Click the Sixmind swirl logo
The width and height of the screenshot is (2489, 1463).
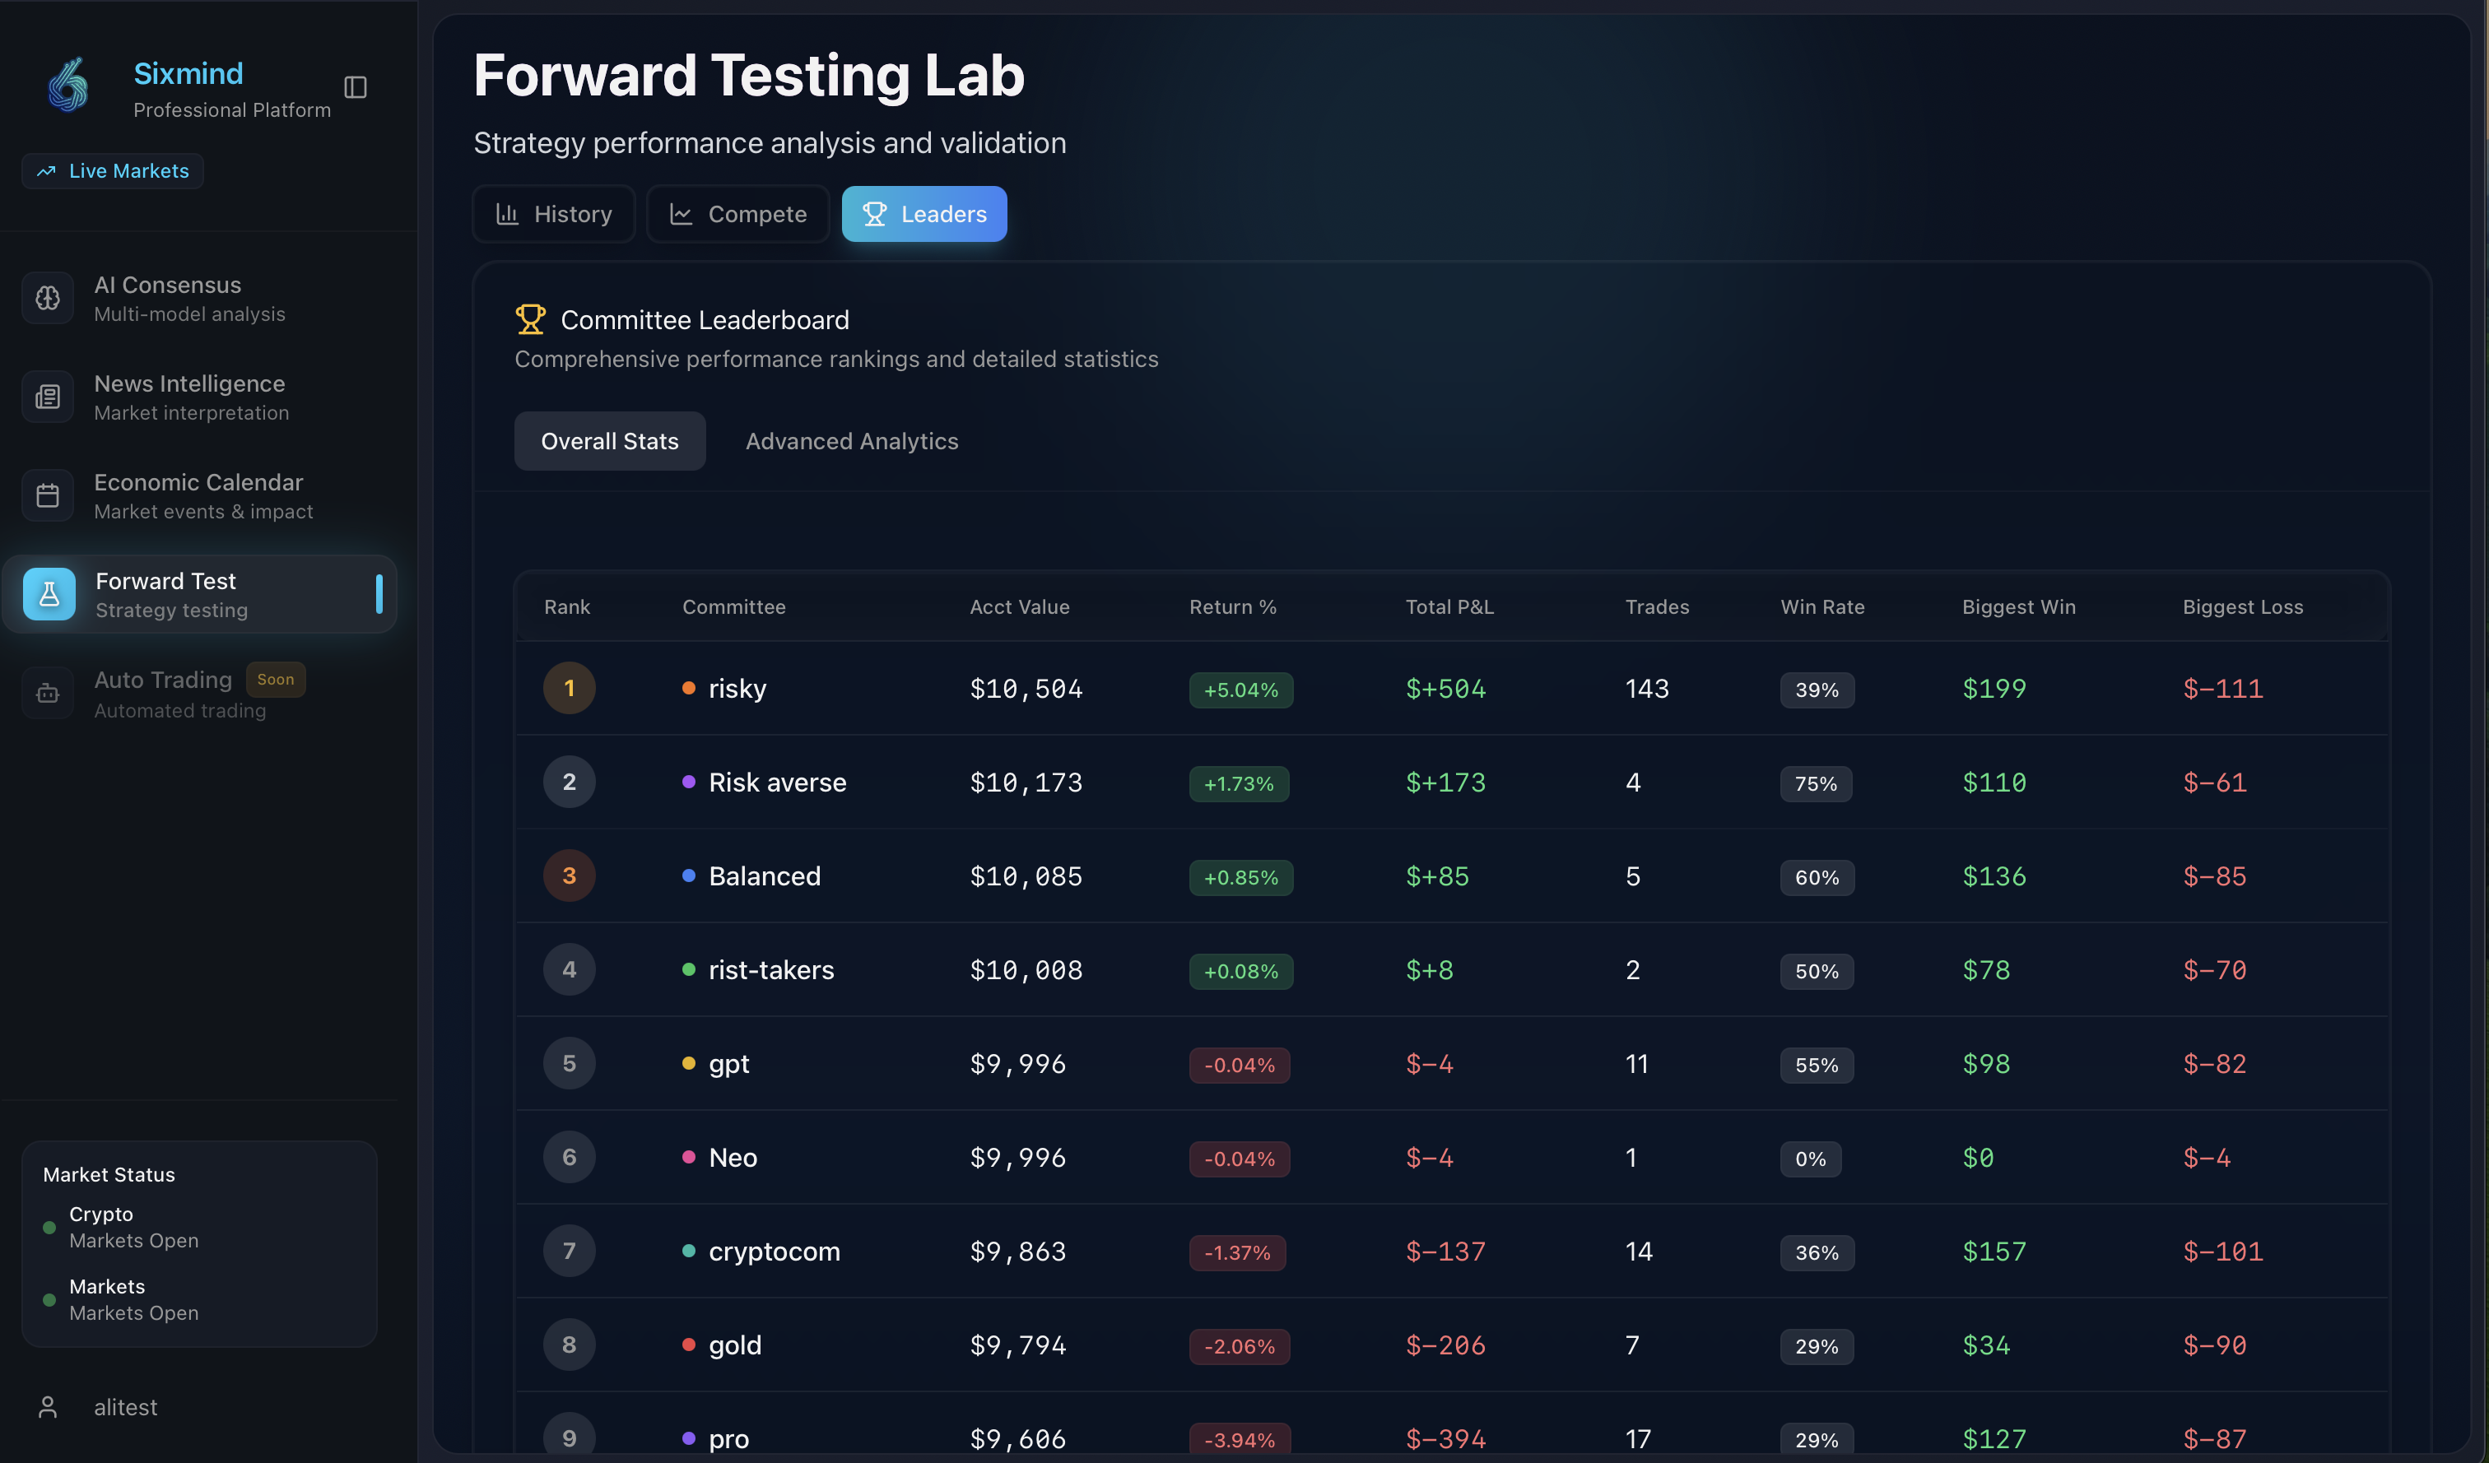pyautogui.click(x=68, y=85)
